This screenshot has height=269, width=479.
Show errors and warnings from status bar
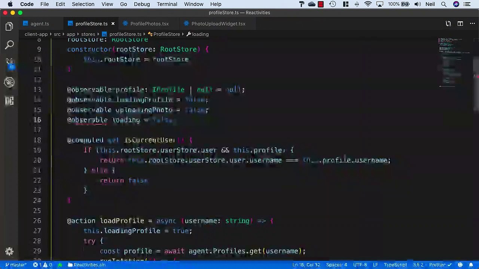(42, 265)
